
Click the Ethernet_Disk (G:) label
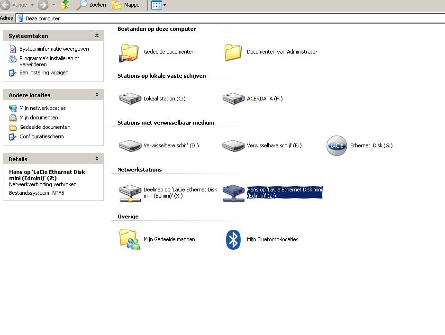tap(371, 145)
